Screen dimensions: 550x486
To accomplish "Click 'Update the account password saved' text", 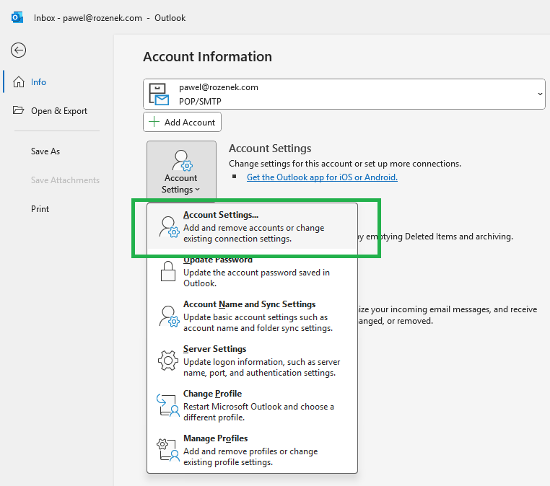I will coord(256,278).
